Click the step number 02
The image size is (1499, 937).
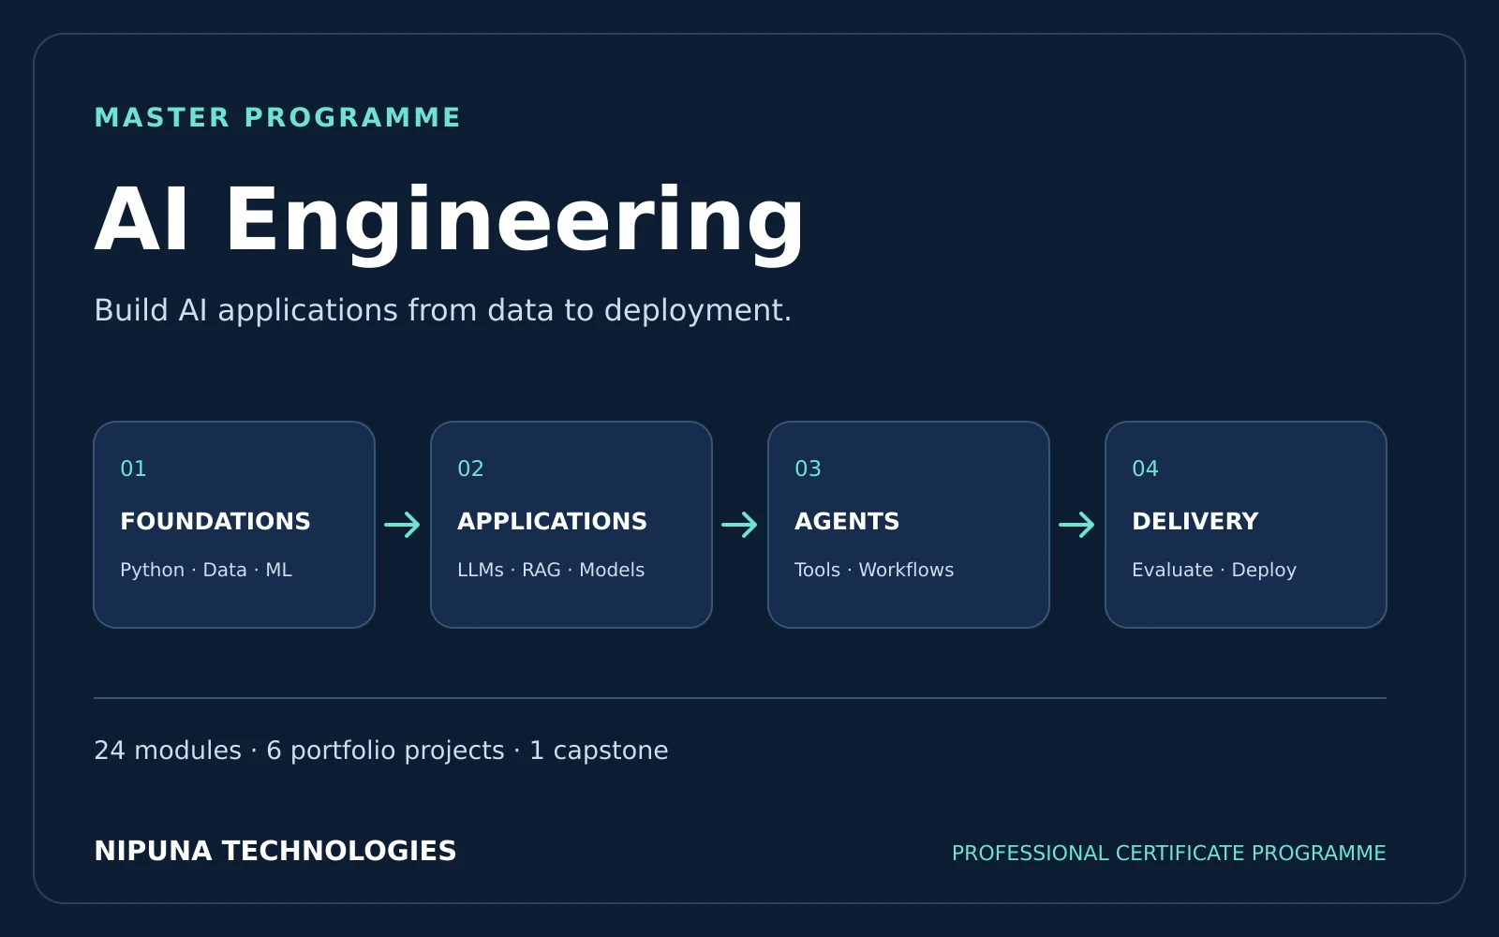pyautogui.click(x=470, y=468)
